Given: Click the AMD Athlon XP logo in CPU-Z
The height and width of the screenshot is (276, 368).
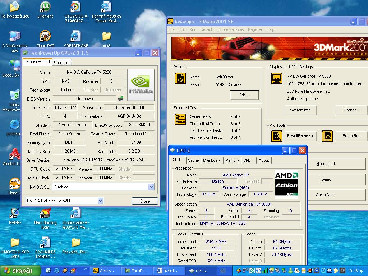Looking at the screenshot, I should click(x=286, y=184).
